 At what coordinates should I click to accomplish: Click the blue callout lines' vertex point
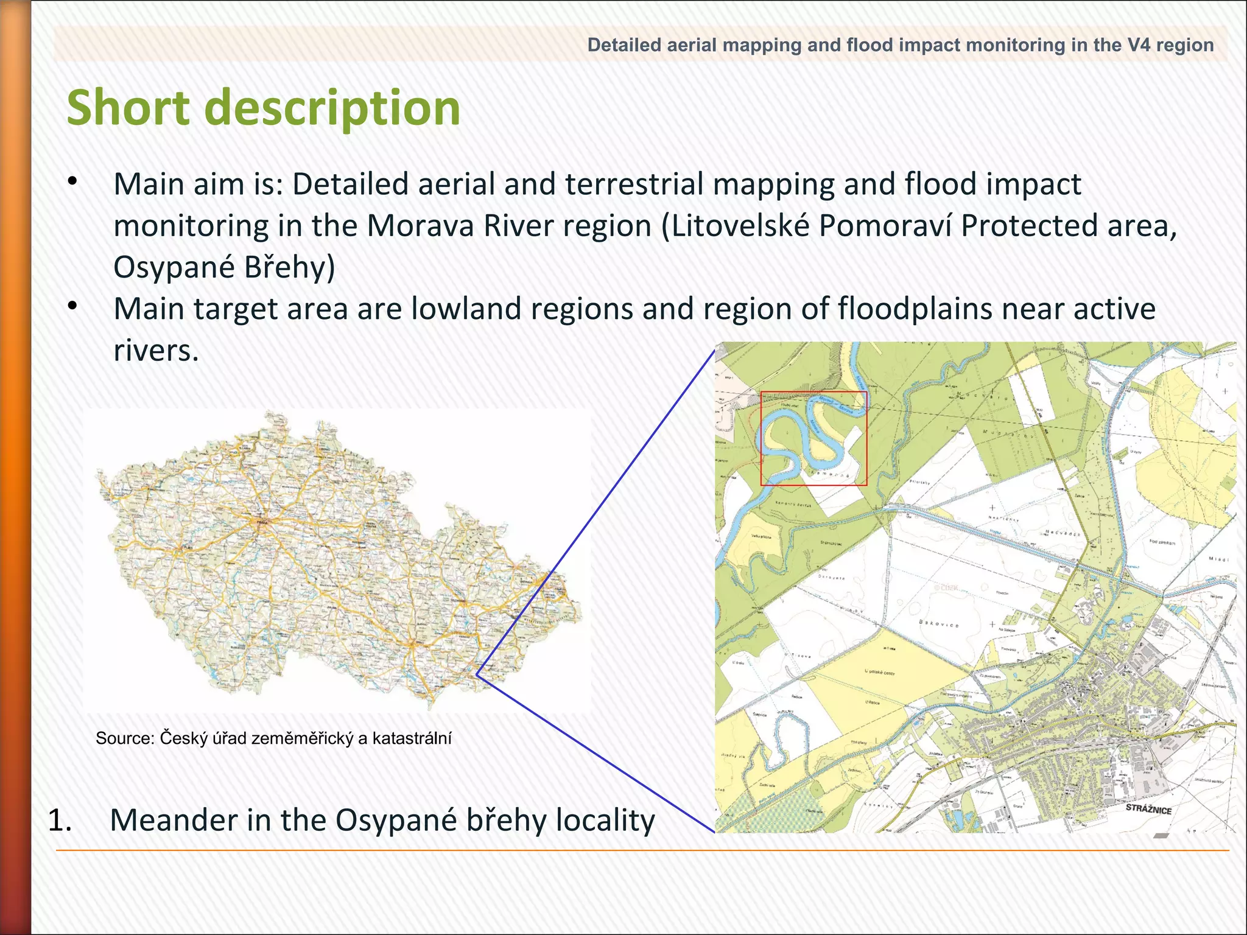click(477, 674)
